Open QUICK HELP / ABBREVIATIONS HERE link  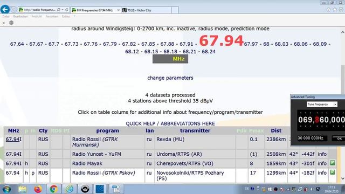coord(170,123)
